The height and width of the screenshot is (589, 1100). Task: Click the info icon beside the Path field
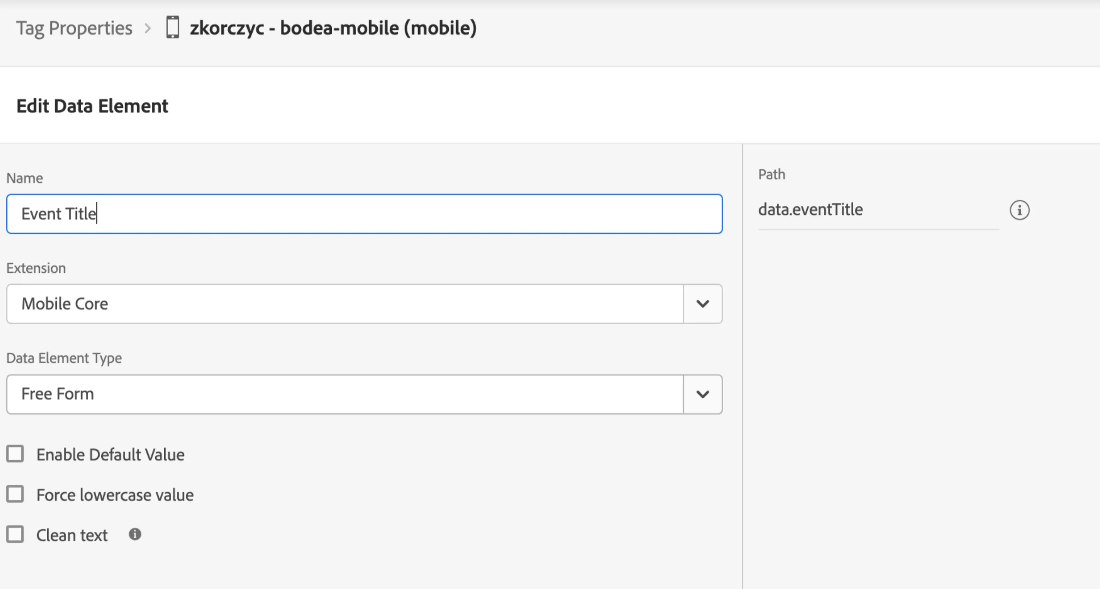[1019, 210]
